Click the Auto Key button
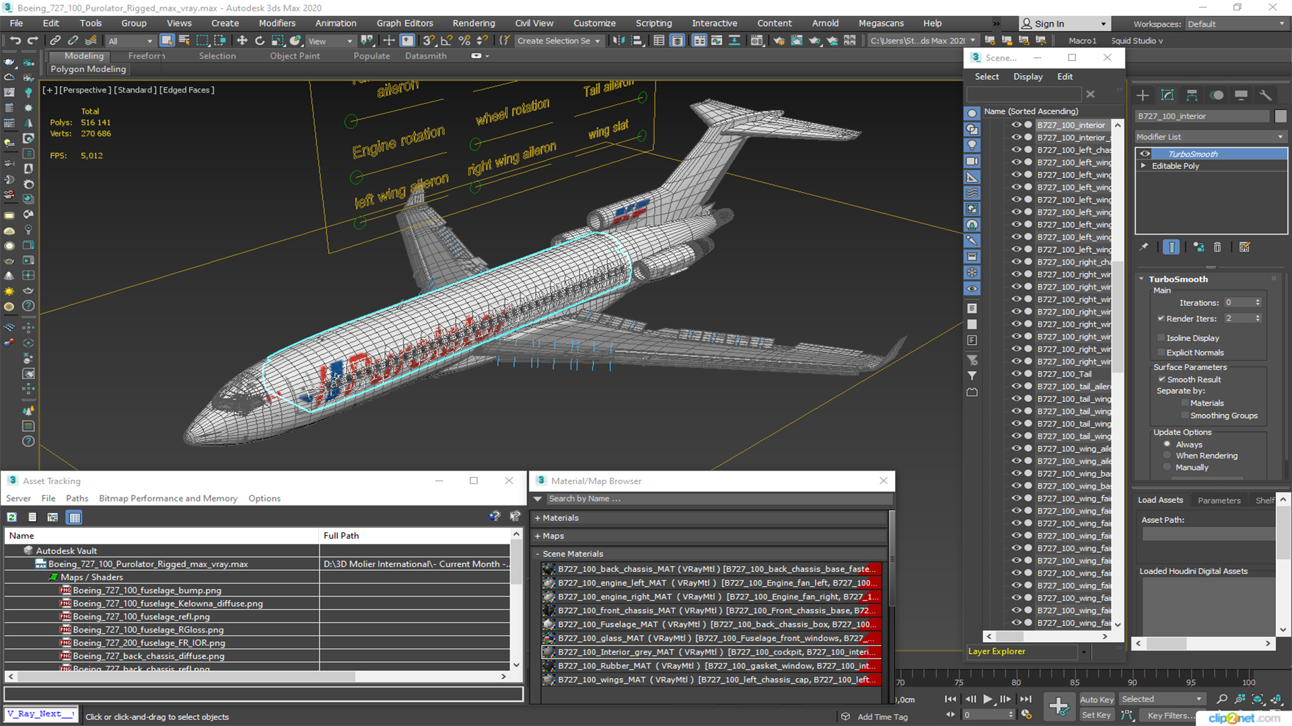 pyautogui.click(x=1097, y=700)
